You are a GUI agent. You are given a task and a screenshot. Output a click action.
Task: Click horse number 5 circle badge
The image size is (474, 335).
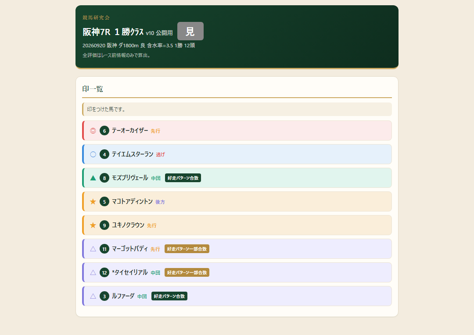[104, 201]
